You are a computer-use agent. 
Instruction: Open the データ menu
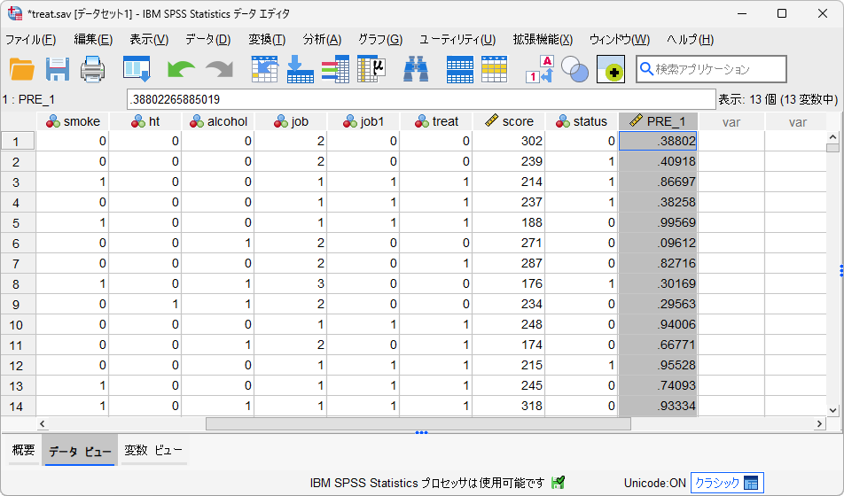tap(207, 40)
